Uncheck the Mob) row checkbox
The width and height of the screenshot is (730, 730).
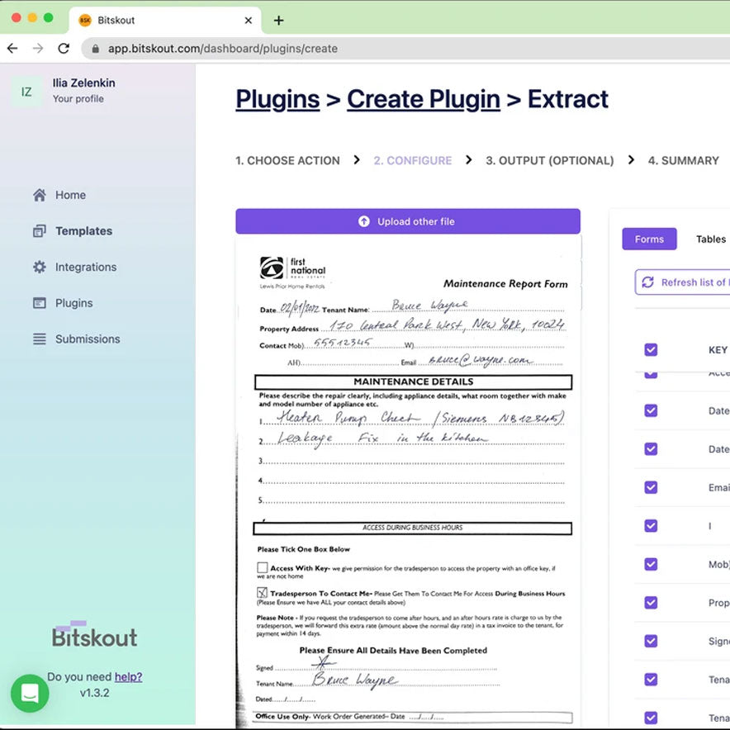pos(651,564)
